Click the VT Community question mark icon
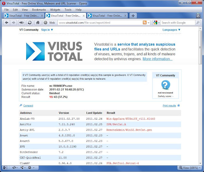This screenshot has width=204, height=172. pos(165,84)
